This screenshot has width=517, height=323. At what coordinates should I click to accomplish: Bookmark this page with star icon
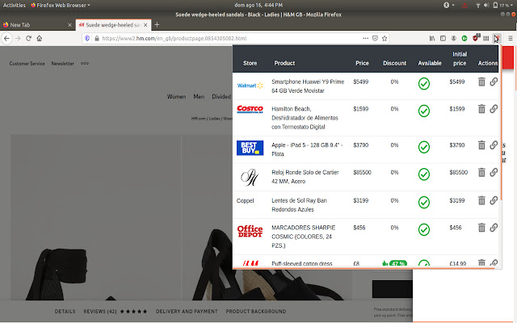pos(385,38)
